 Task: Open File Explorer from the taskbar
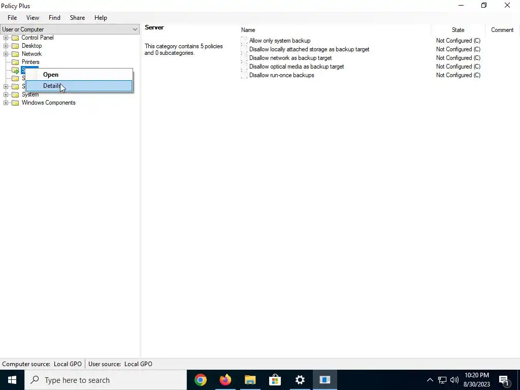pos(250,380)
